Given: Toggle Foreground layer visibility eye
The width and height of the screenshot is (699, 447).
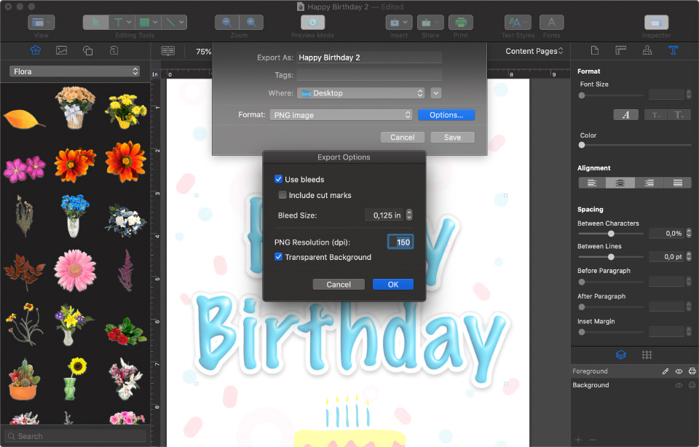Looking at the screenshot, I should point(679,371).
